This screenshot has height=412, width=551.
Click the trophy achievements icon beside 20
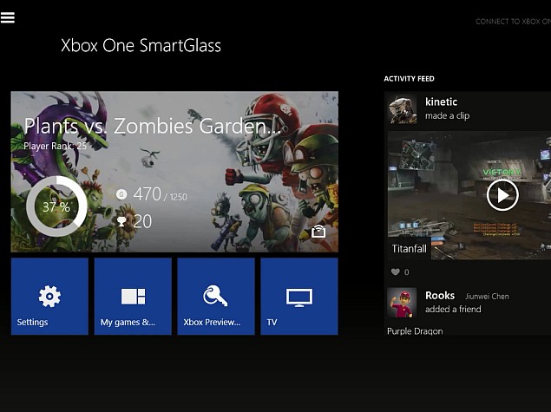(121, 222)
